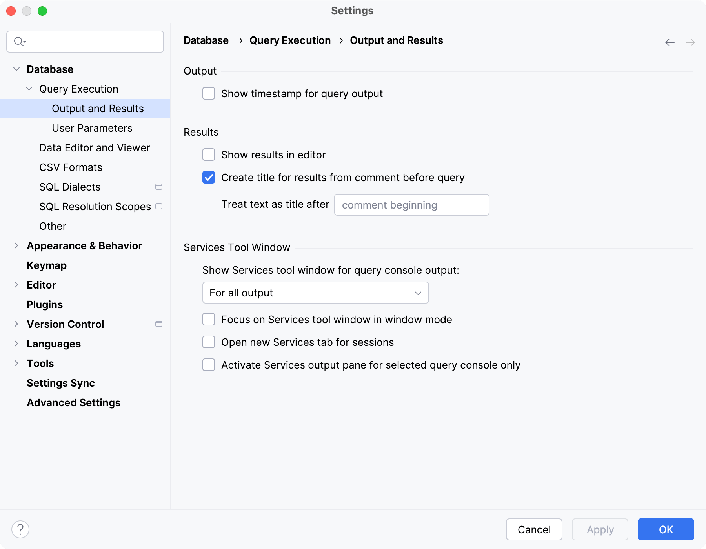Expand the Editor section
The height and width of the screenshot is (549, 706).
(x=16, y=285)
